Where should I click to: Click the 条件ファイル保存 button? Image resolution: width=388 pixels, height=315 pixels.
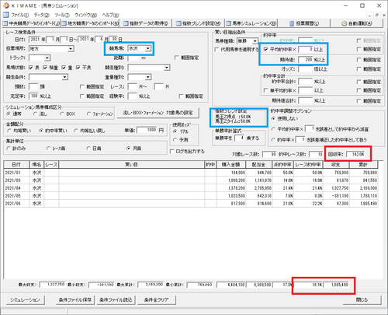pyautogui.click(x=75, y=300)
